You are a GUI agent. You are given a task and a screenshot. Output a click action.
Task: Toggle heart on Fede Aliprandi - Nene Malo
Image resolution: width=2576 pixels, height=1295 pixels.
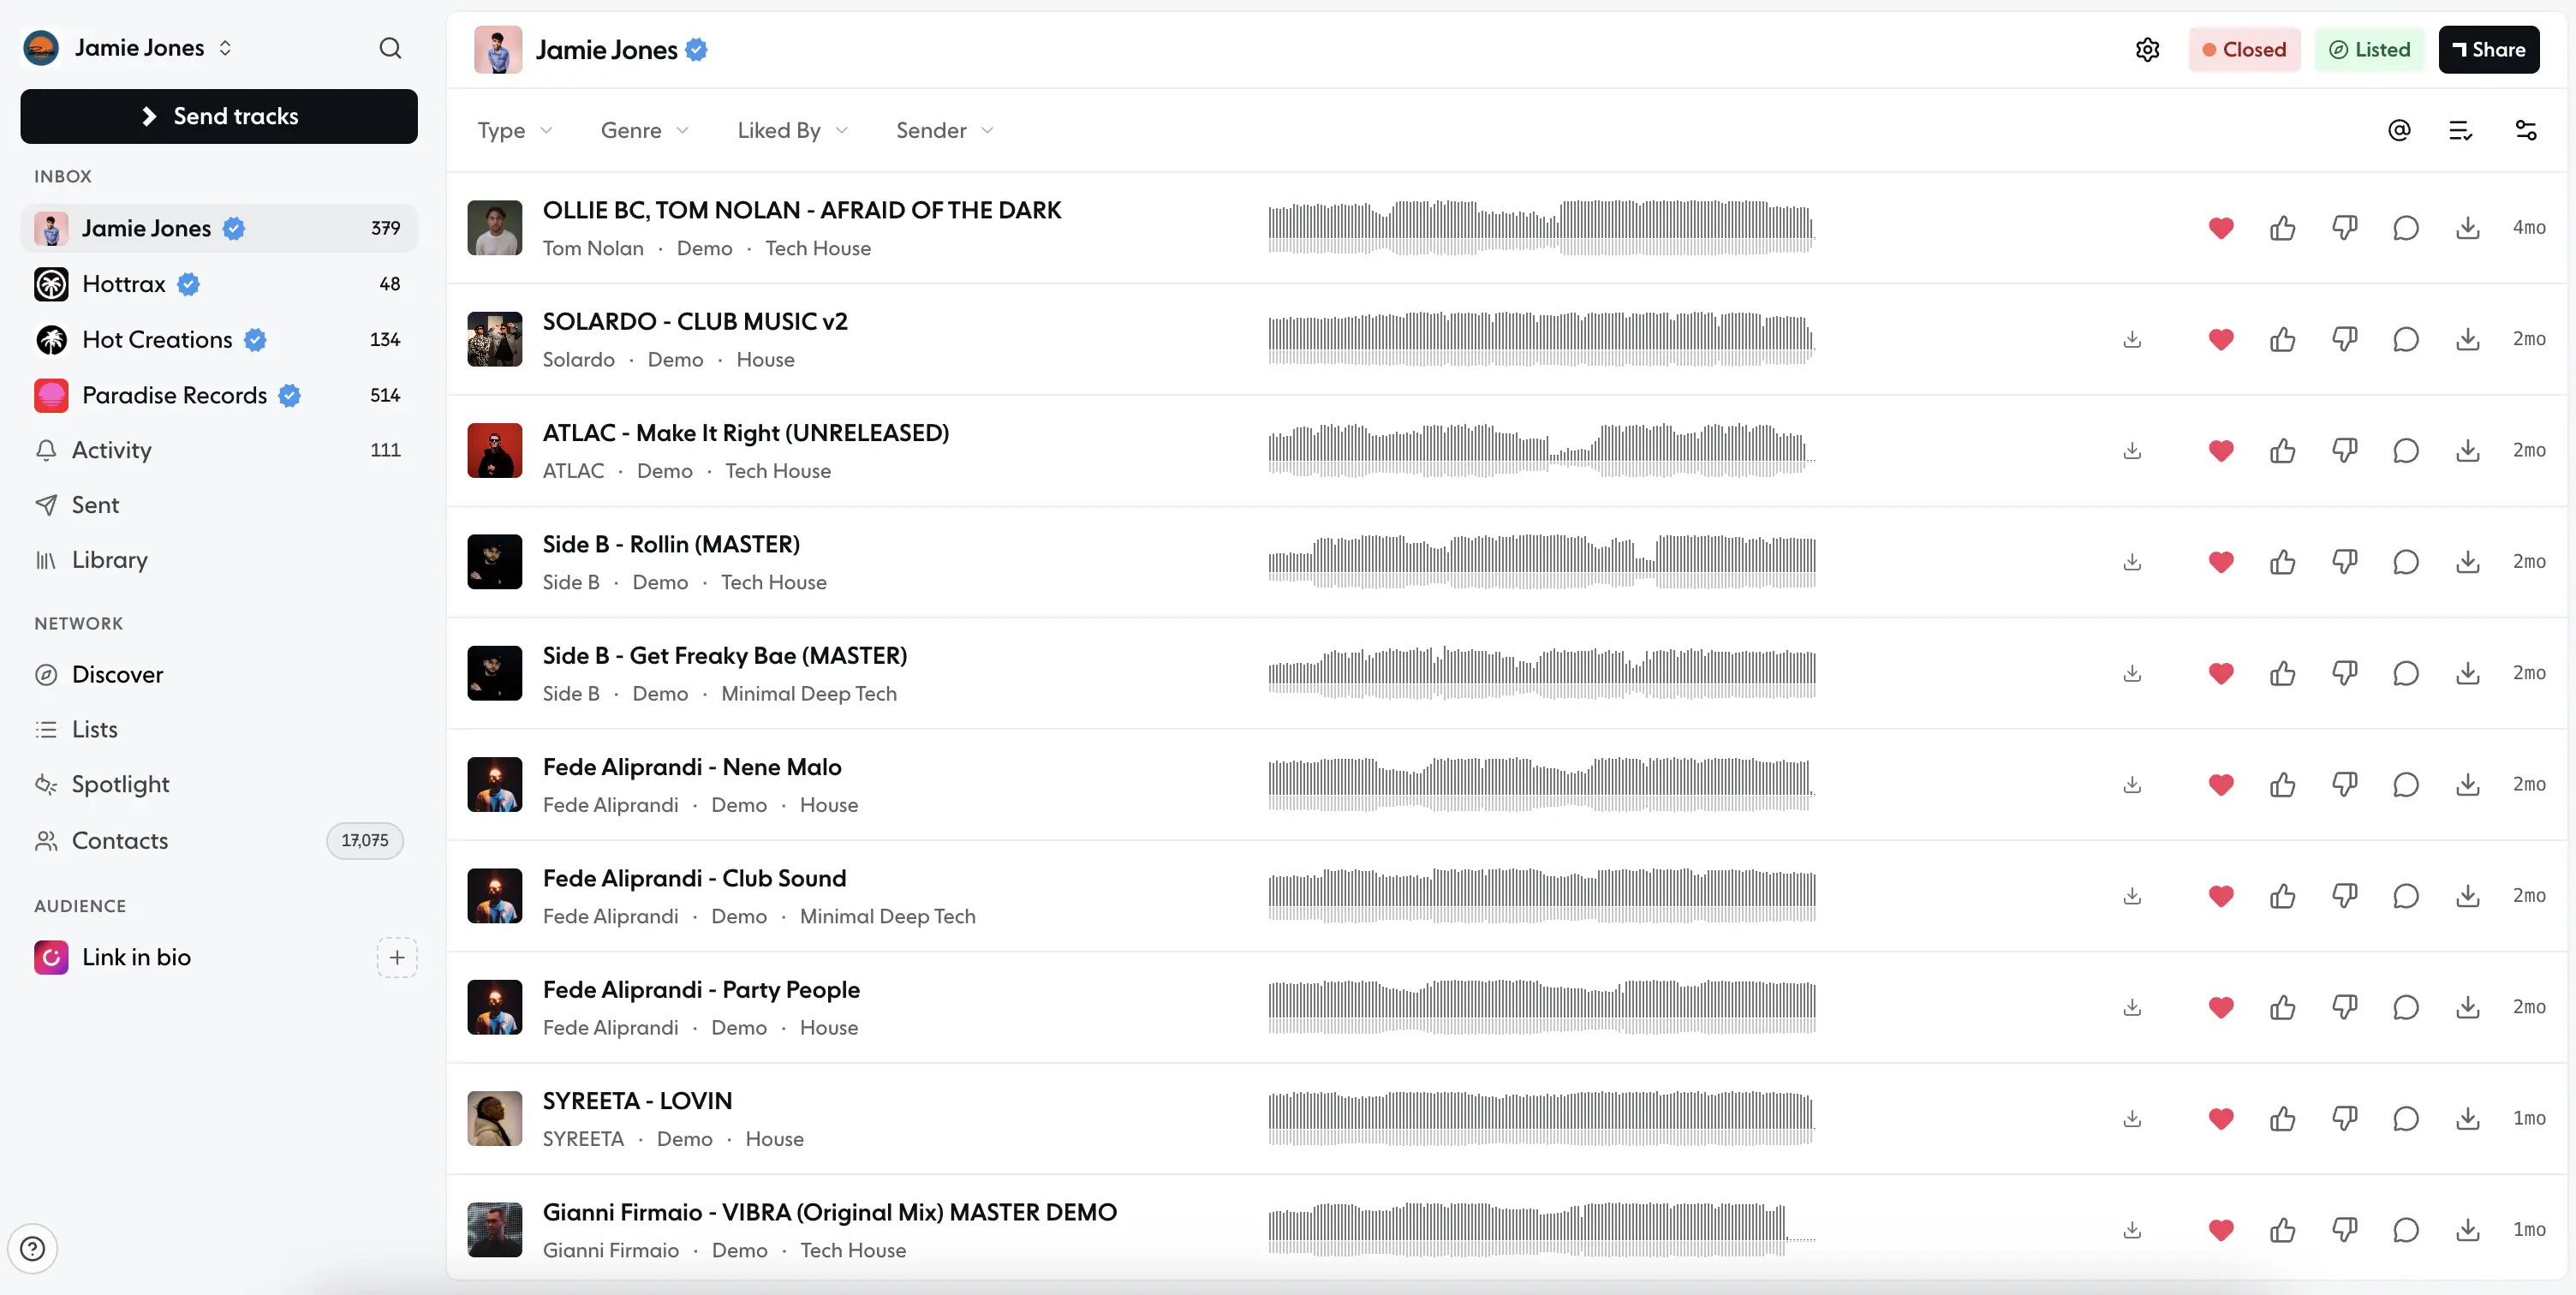click(2221, 784)
